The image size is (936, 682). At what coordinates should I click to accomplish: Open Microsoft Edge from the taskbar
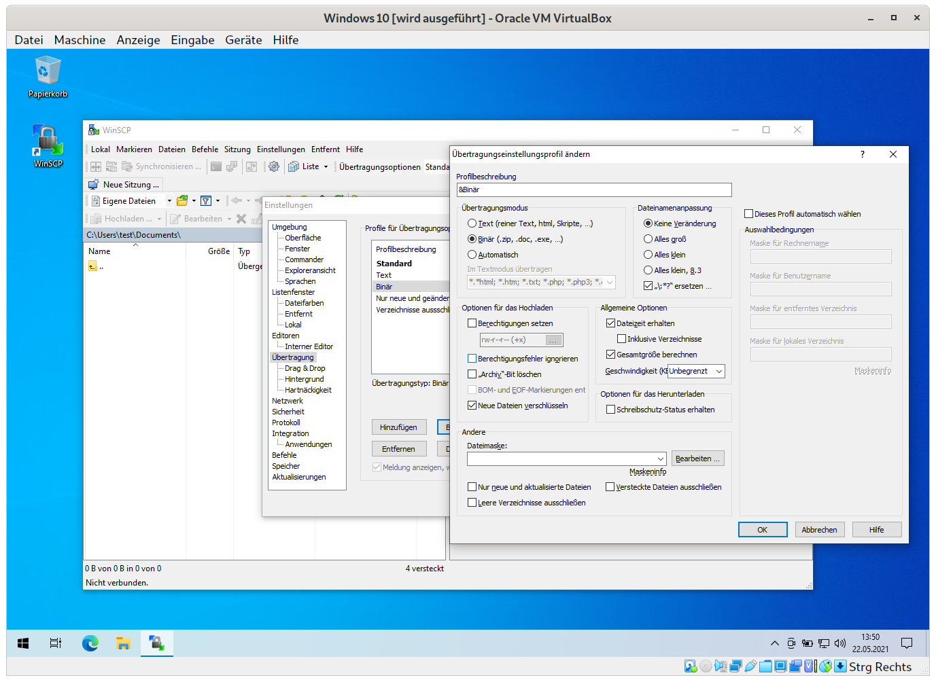(x=90, y=643)
